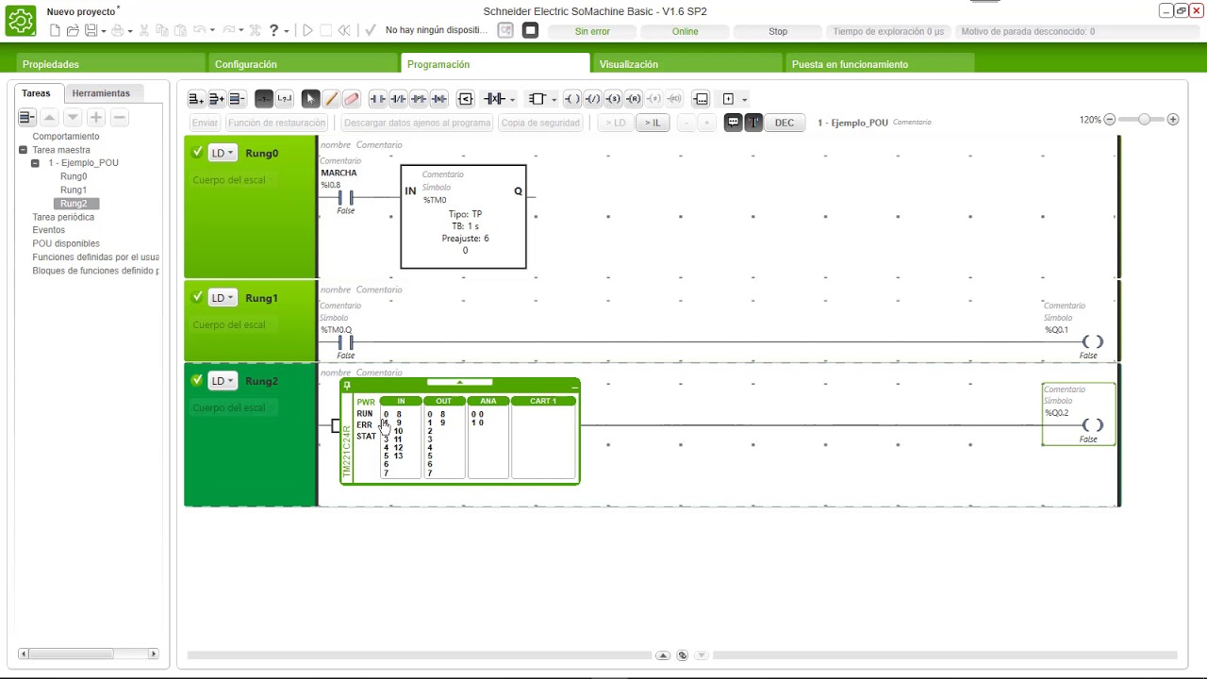Insert a normally closed contact
This screenshot has width=1207, height=679.
[398, 99]
